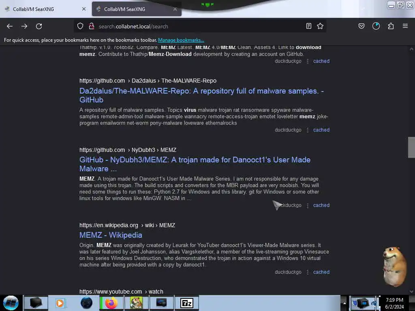This screenshot has height=311, width=415.
Task: Open the extensions puzzle icon
Action: point(391,26)
